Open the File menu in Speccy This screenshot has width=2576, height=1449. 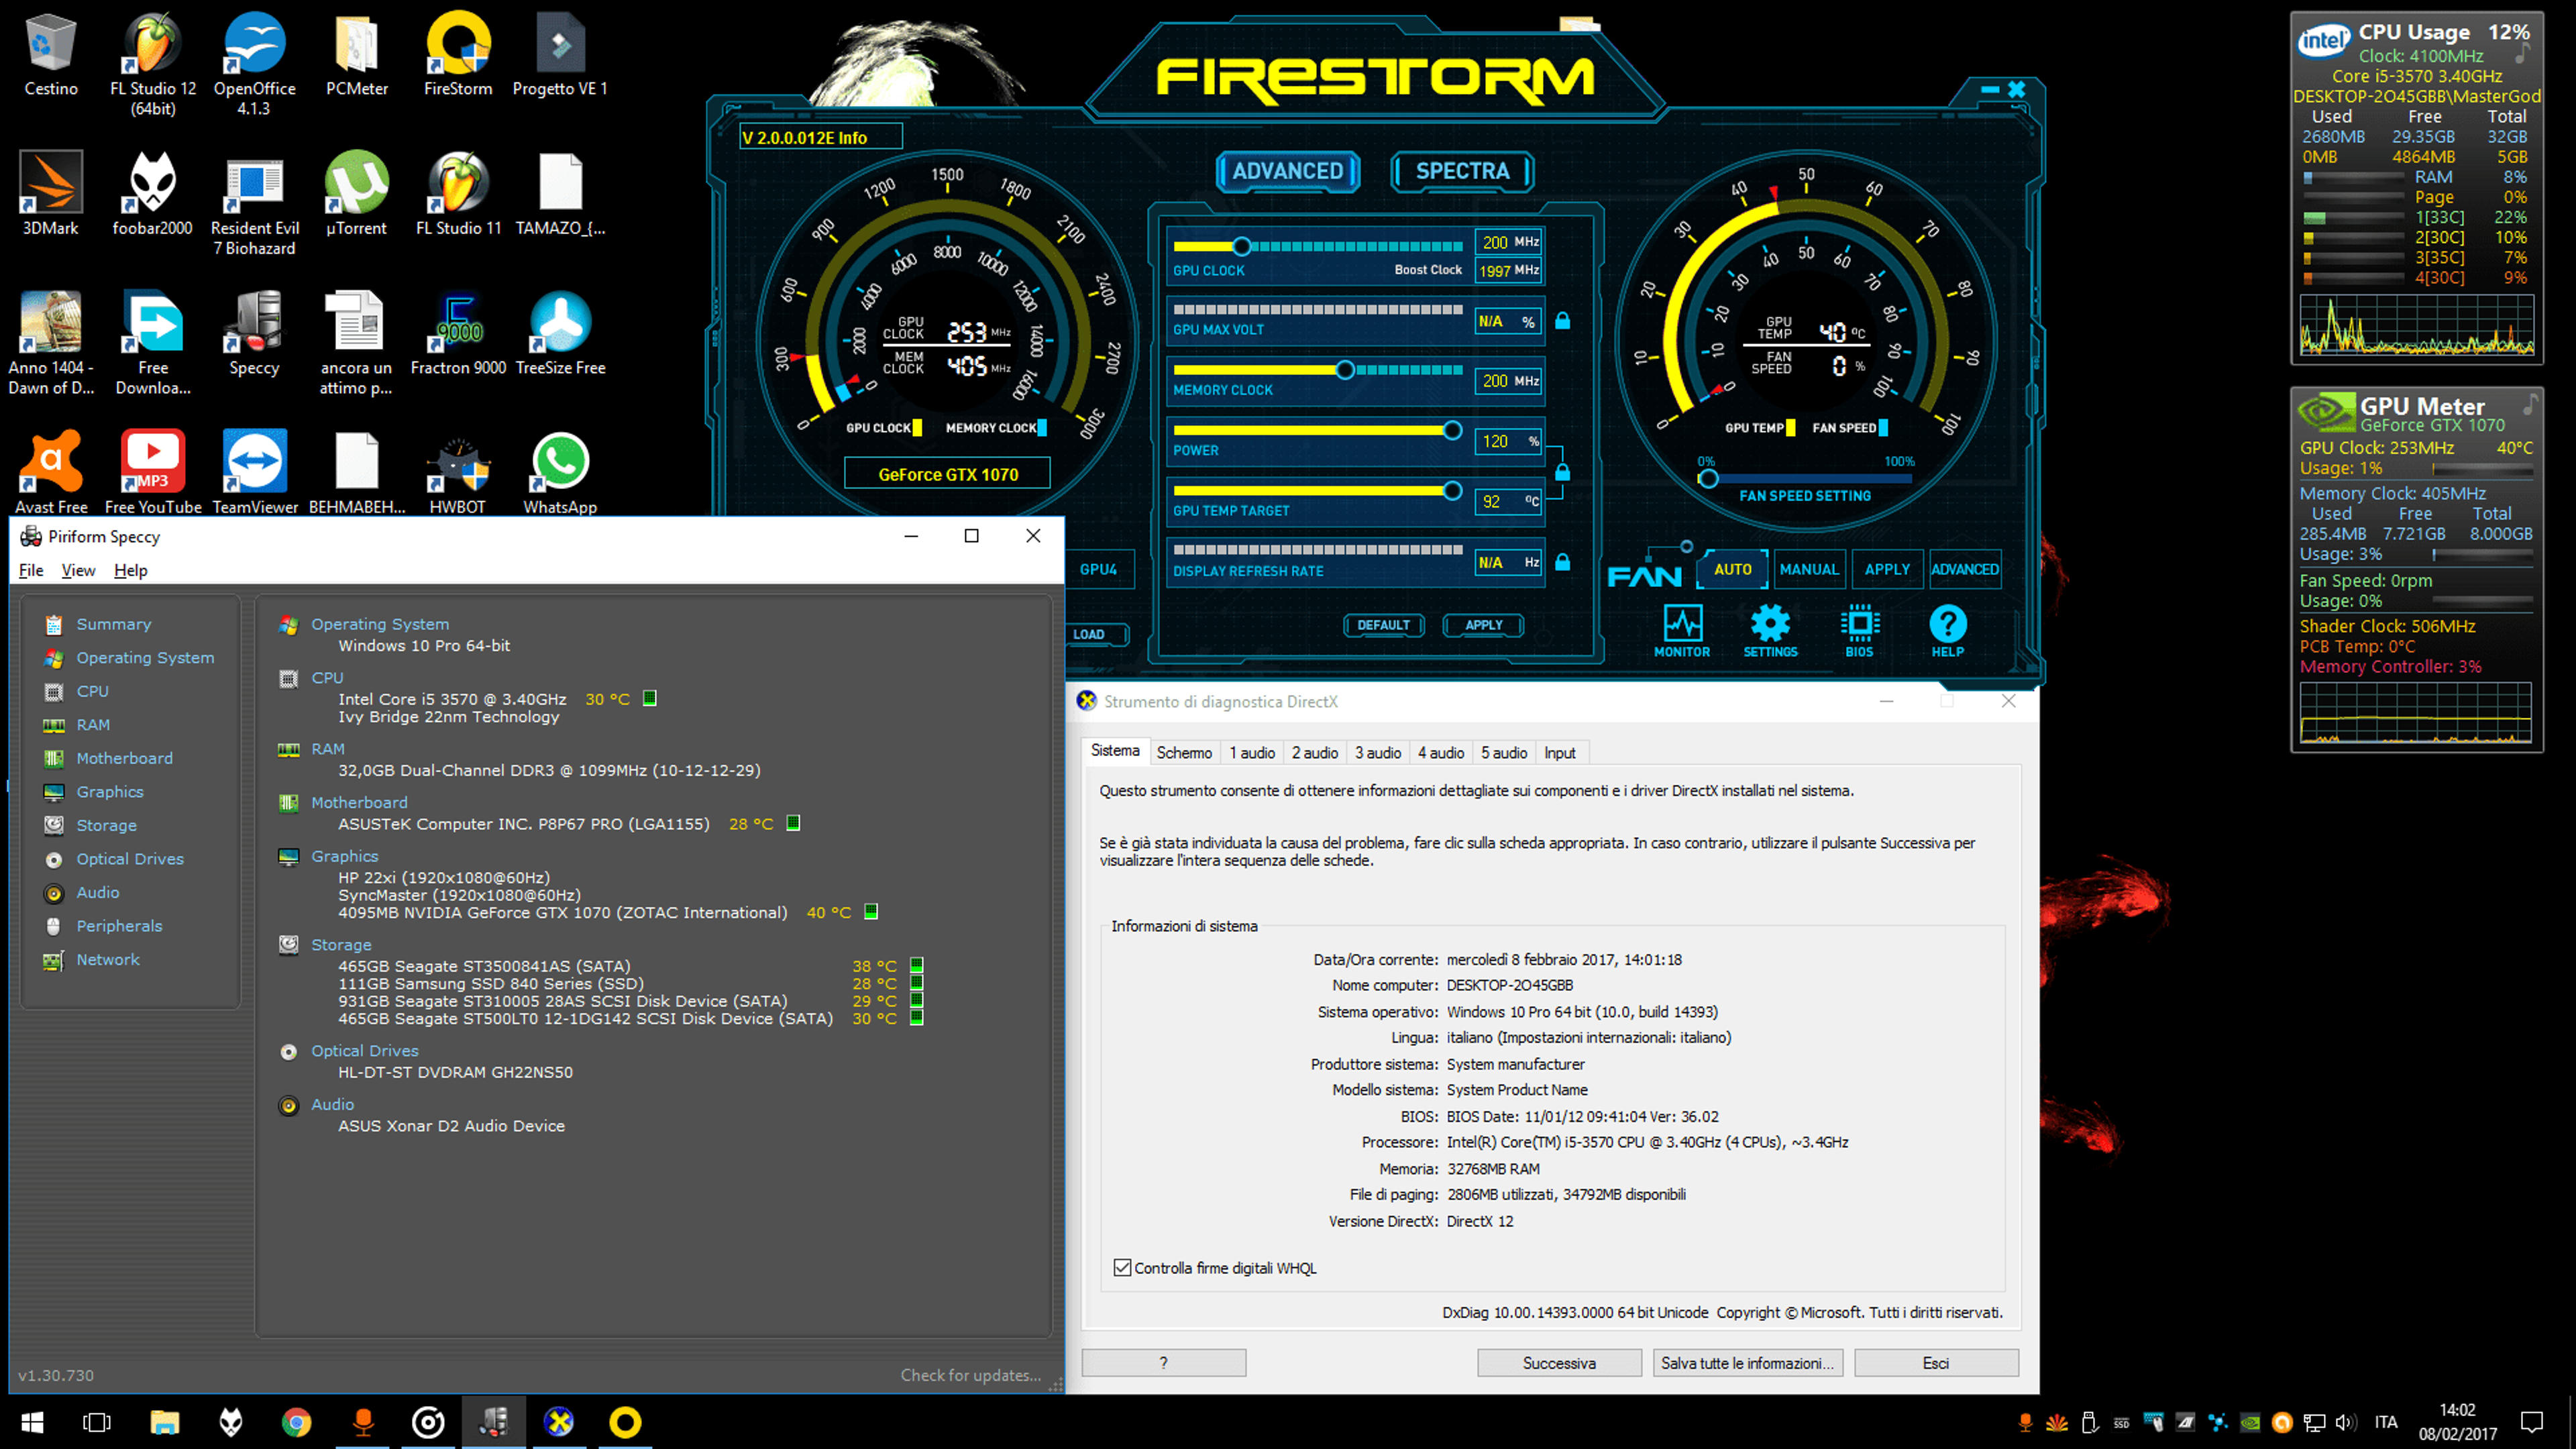[31, 570]
